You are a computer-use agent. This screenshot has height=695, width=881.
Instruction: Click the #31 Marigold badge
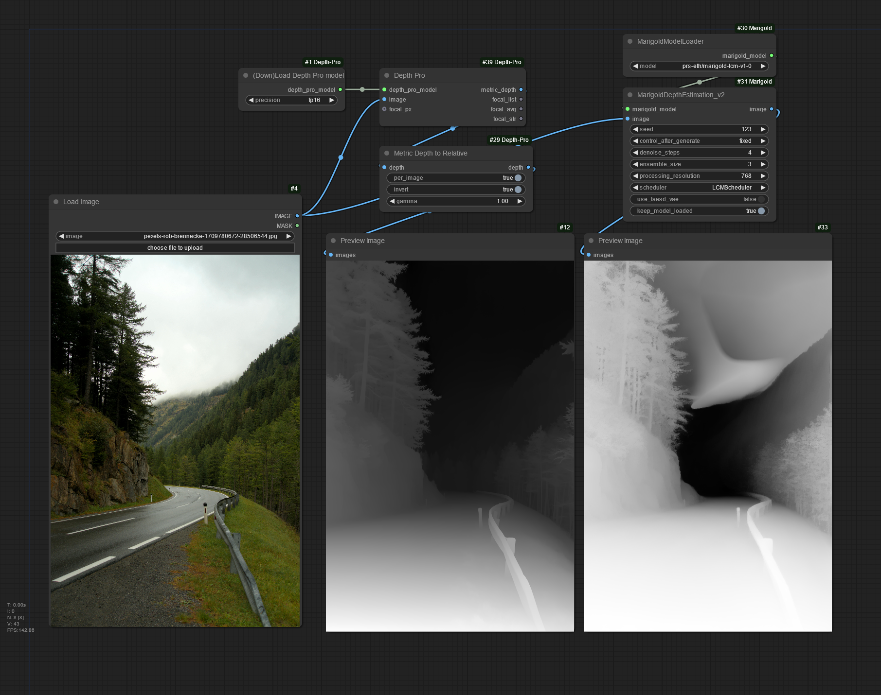coord(755,82)
